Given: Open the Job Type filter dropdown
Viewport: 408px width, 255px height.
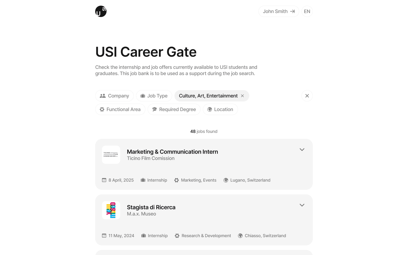Looking at the screenshot, I should pyautogui.click(x=154, y=96).
